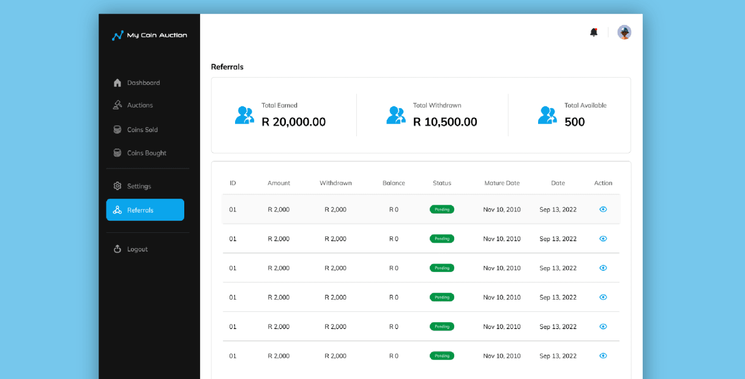745x379 pixels.
Task: Click the 500 total available value
Action: point(575,122)
